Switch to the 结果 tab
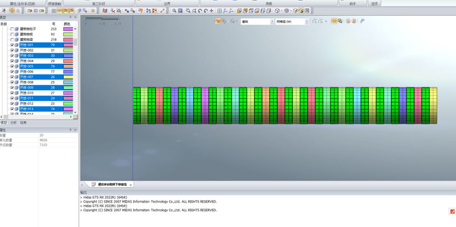The image size is (456, 227). pyautogui.click(x=23, y=123)
